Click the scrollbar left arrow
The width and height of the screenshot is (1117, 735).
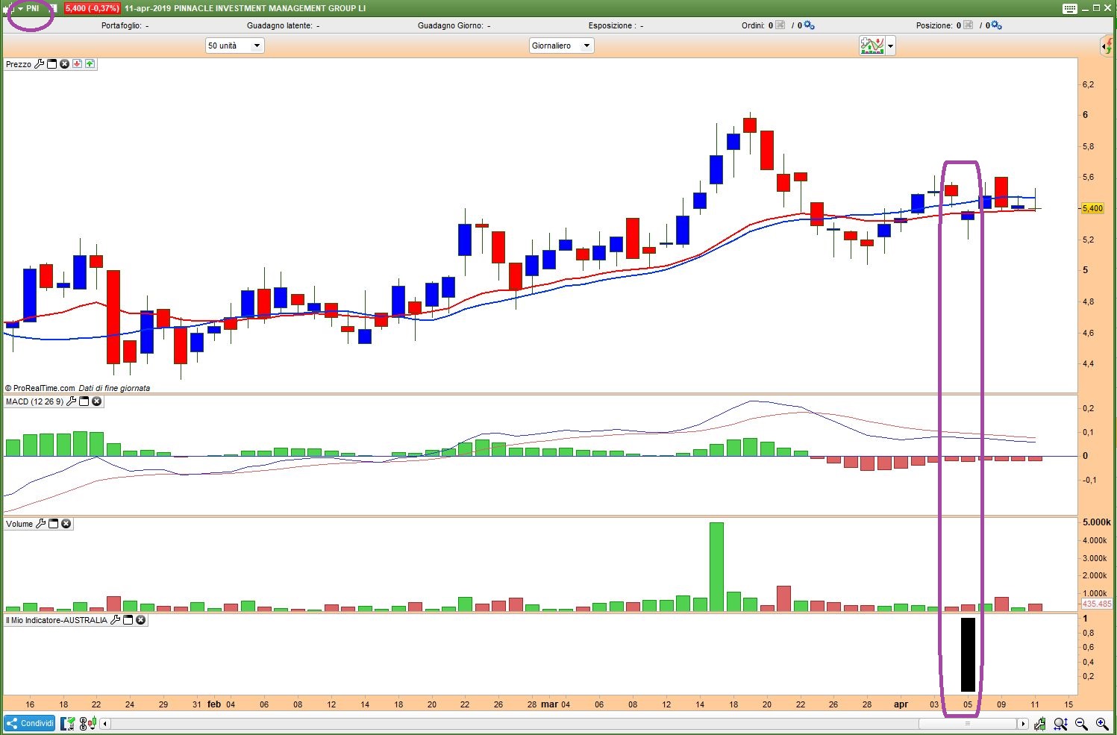(105, 723)
